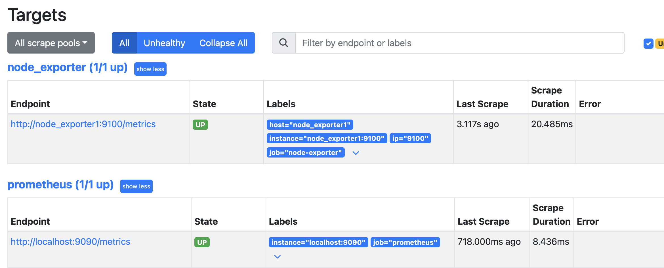Viewport: 664px width, 268px height.
Task: Toggle the checkbox at top right
Action: point(648,44)
